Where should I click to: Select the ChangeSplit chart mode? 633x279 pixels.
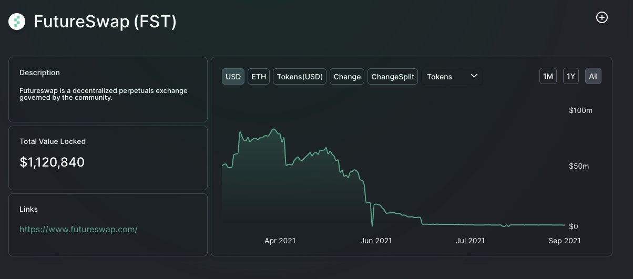(393, 76)
